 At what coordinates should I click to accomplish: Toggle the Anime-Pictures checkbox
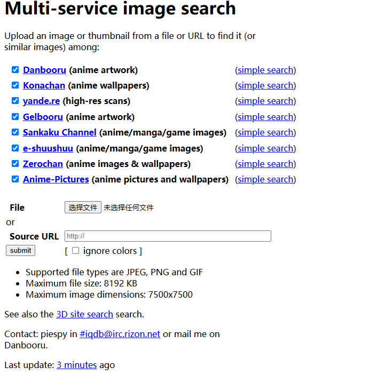click(x=15, y=179)
